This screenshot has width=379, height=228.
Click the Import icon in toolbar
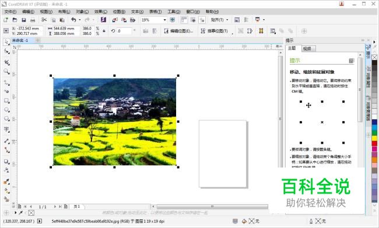115,20
